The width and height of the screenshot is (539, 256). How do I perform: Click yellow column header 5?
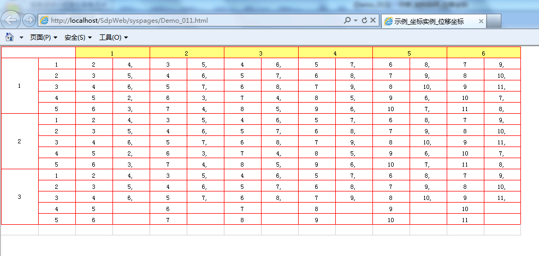[x=410, y=53]
